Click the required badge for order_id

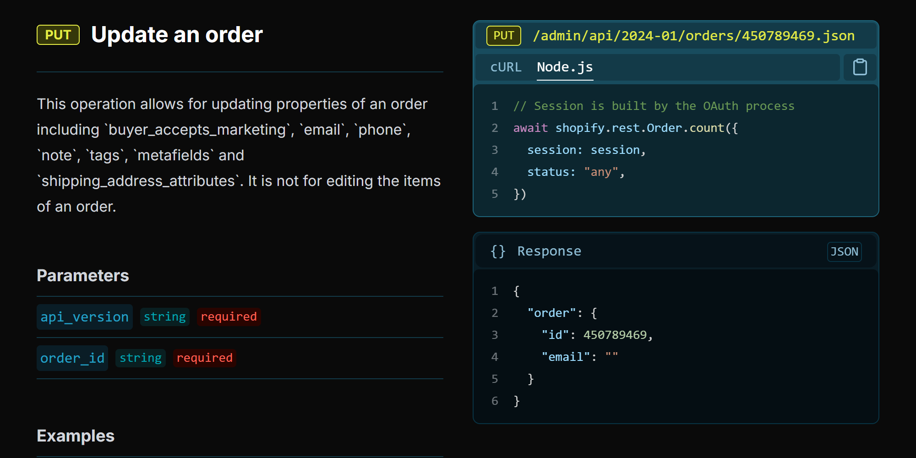[x=204, y=358]
